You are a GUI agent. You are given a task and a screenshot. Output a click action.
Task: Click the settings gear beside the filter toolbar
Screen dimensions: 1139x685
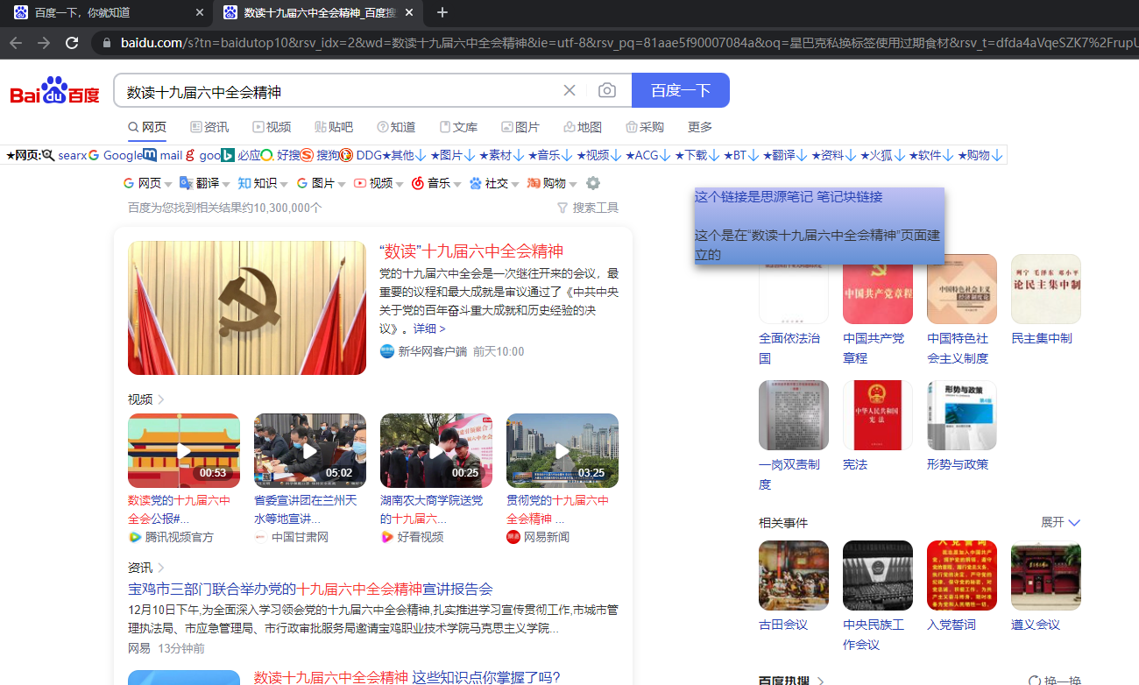pos(593,183)
